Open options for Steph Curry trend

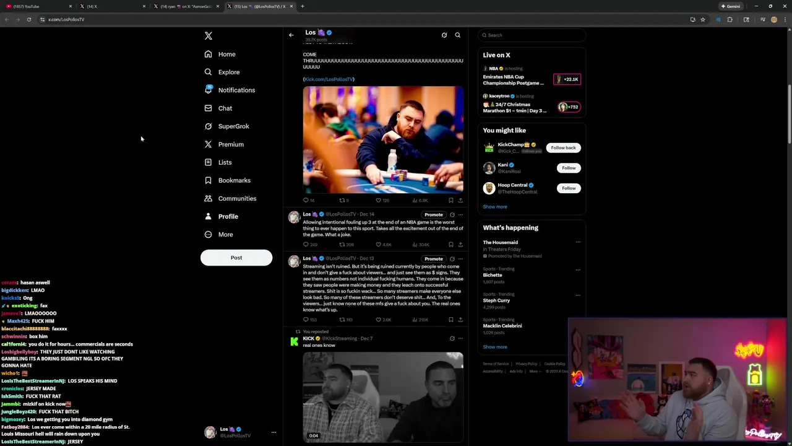click(578, 295)
